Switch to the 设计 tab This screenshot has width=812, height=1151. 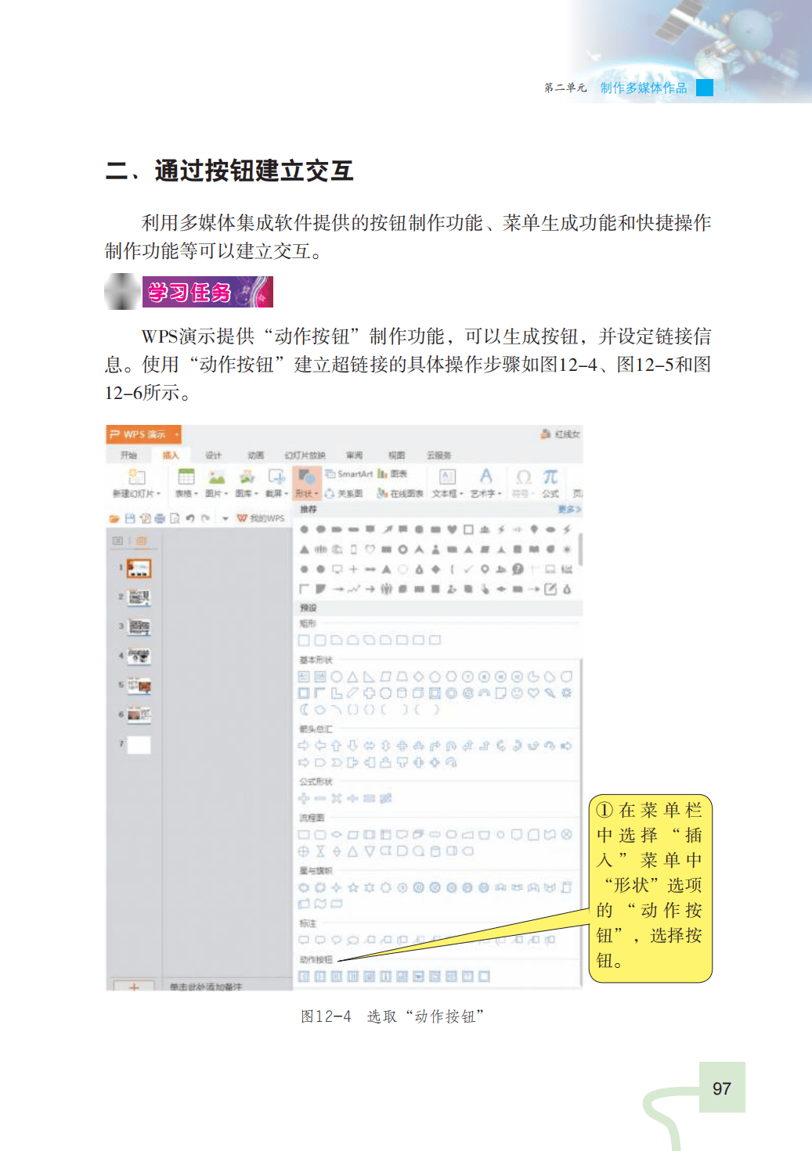[213, 455]
